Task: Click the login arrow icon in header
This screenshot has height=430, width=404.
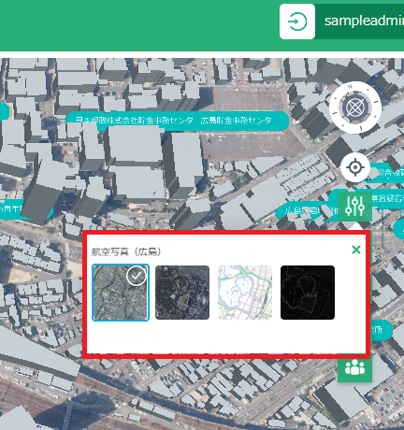Action: 297,21
